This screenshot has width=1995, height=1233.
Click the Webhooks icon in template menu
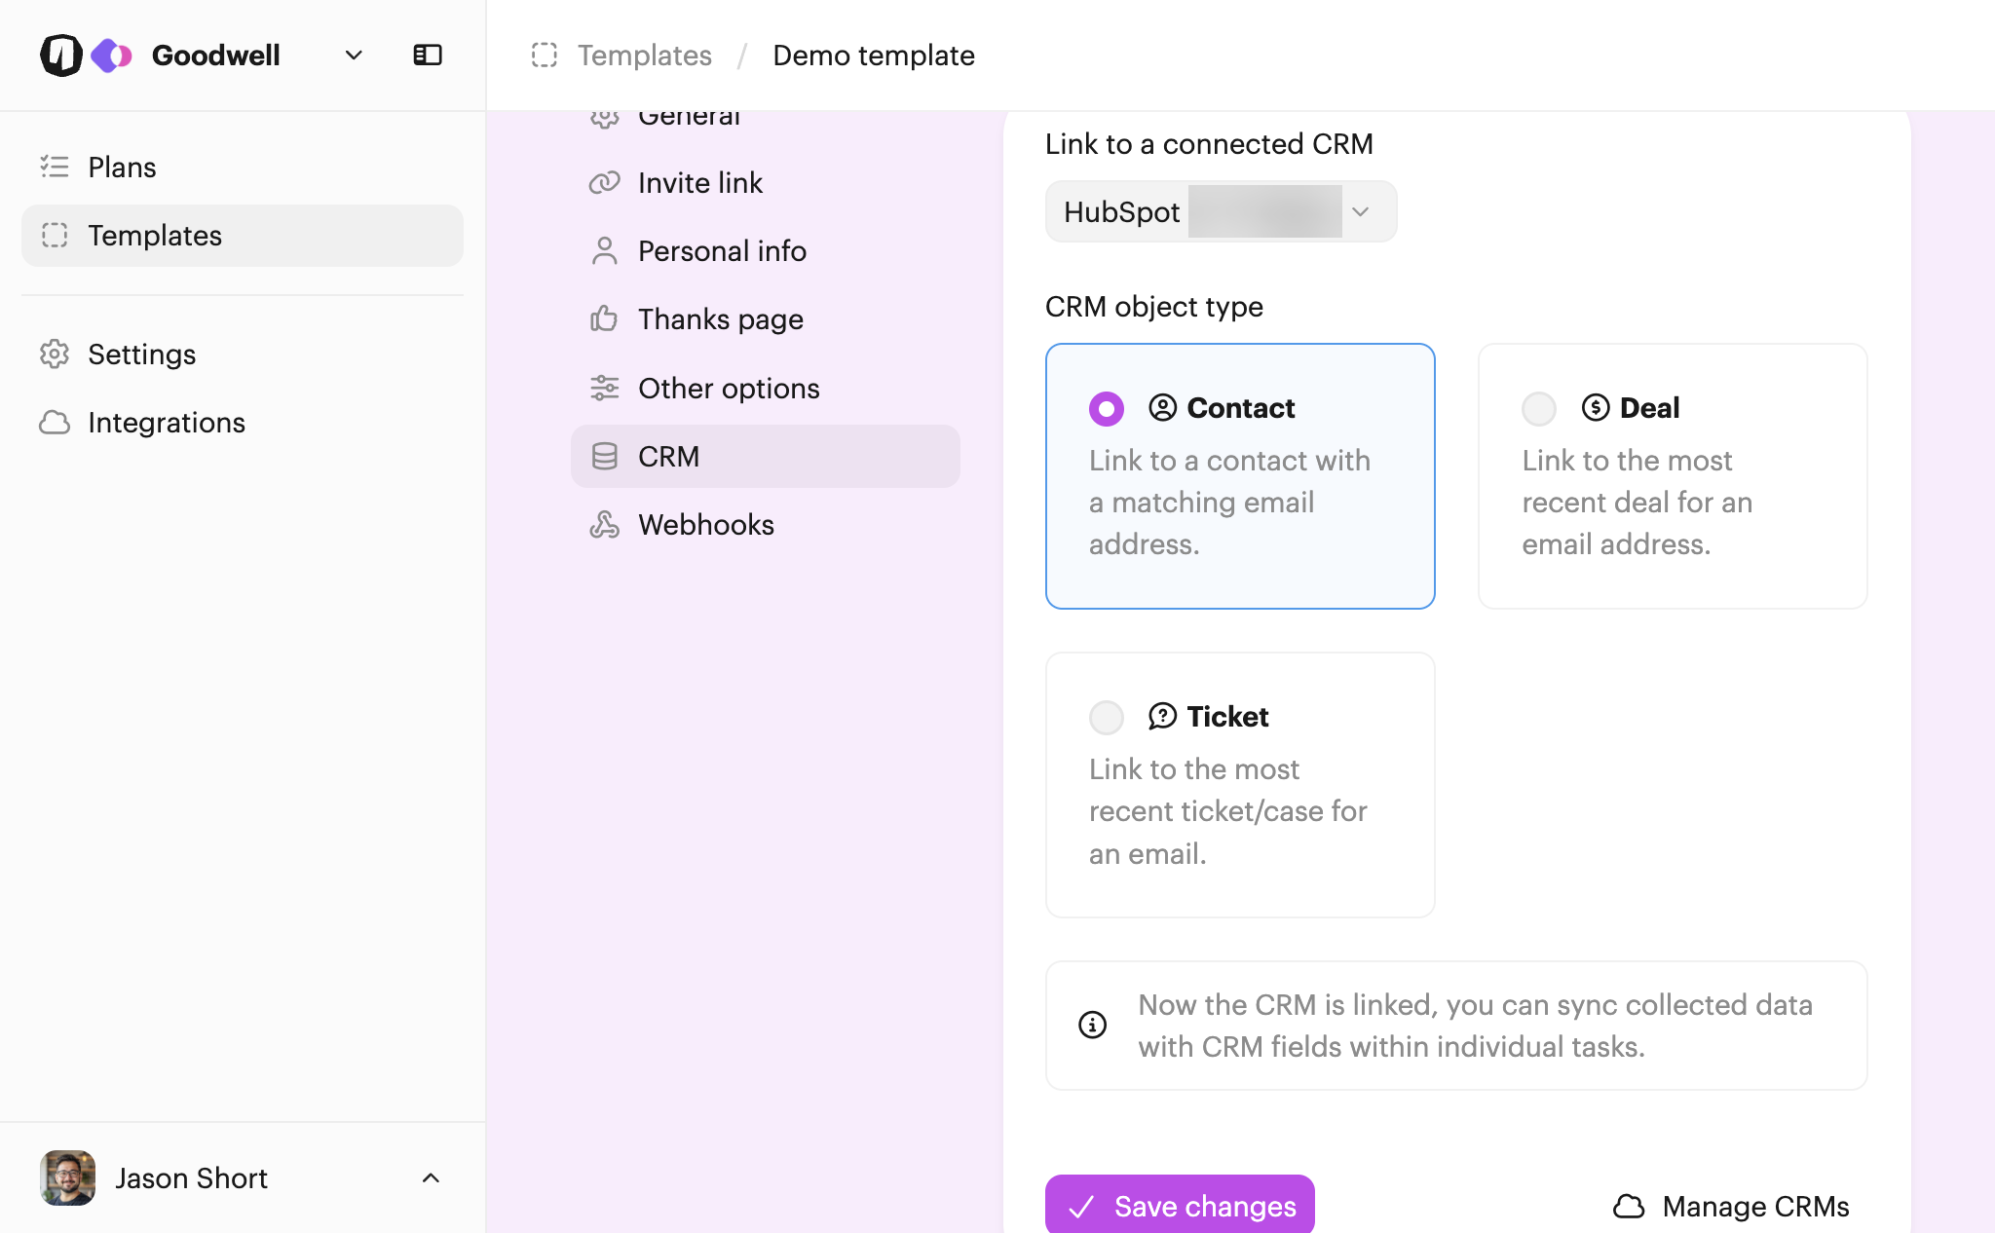[604, 525]
